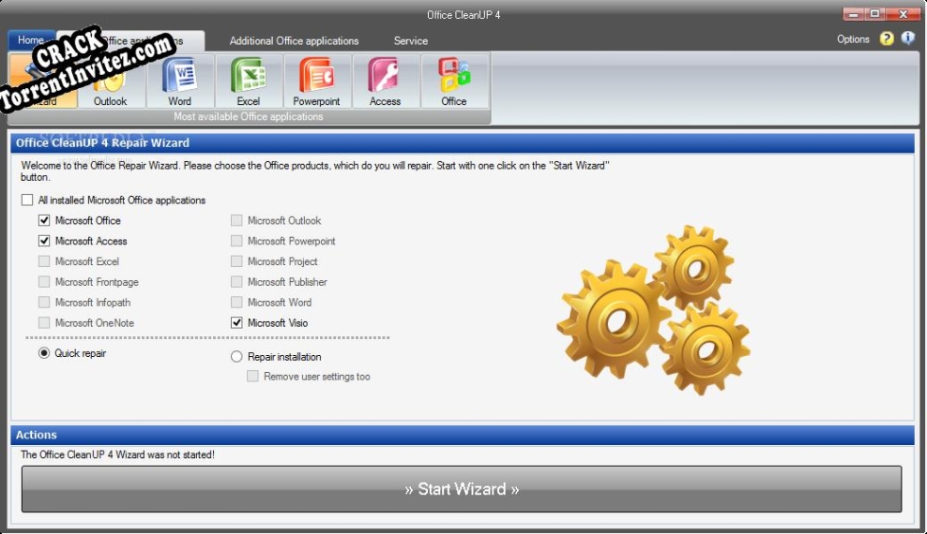This screenshot has height=534, width=927.
Task: Maximize the Office CleanUP 4 window
Action: tap(875, 14)
